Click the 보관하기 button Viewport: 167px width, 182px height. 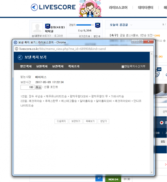point(76,121)
